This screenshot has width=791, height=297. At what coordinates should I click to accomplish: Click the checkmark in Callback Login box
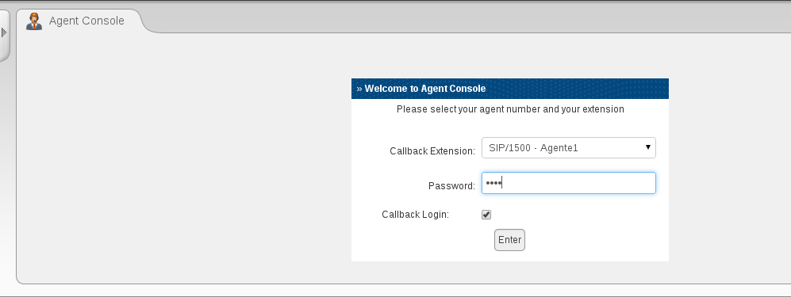[x=486, y=215]
